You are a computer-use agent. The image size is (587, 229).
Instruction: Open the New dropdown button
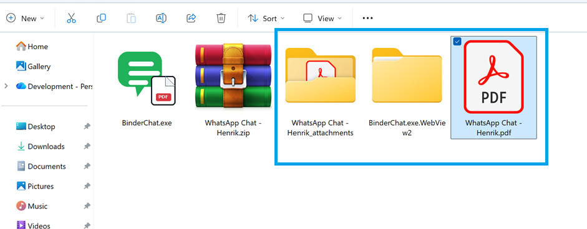pos(26,18)
